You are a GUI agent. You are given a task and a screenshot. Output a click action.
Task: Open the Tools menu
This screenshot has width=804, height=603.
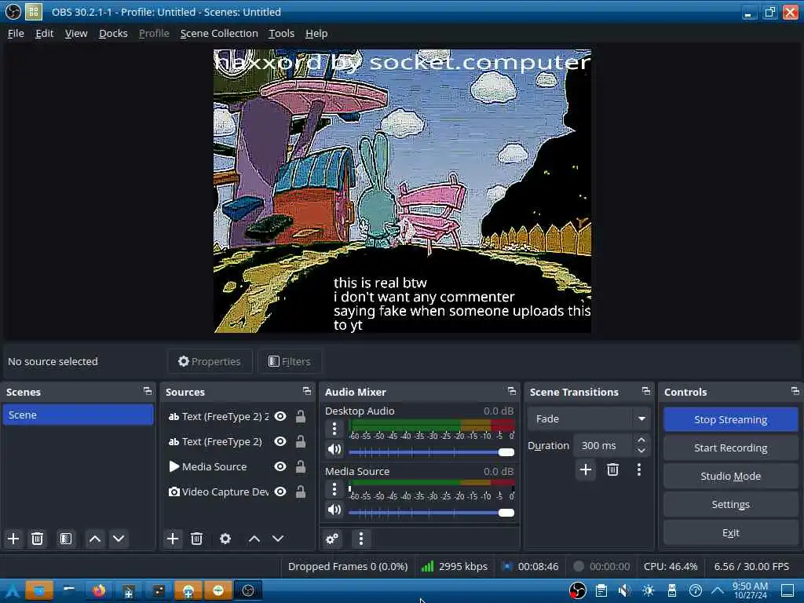click(x=282, y=33)
